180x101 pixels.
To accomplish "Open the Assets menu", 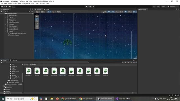I will coord(10,4).
